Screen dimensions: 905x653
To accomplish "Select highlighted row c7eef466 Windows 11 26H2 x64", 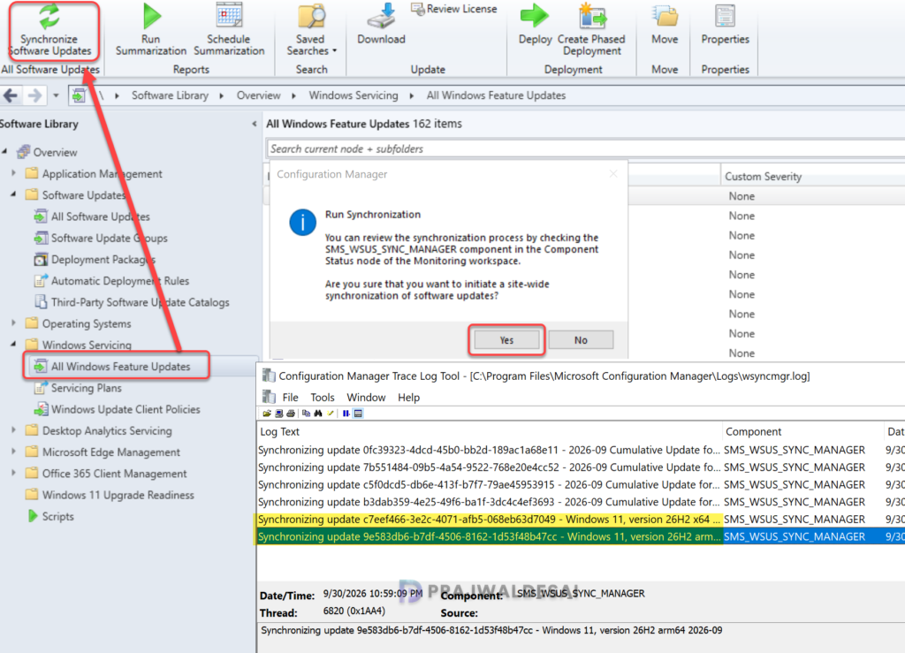I will (x=581, y=520).
